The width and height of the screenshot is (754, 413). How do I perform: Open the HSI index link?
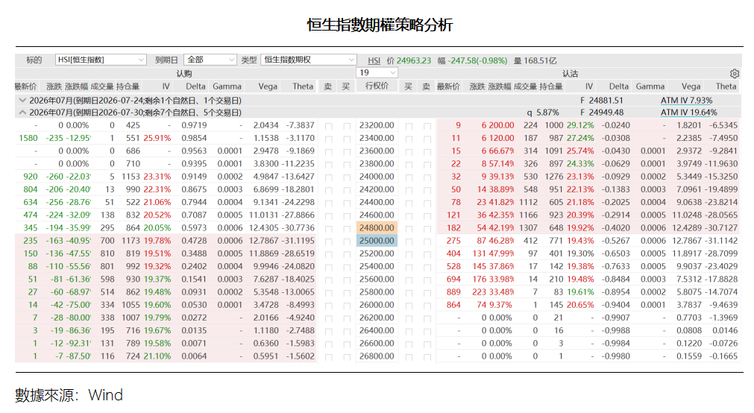(x=374, y=60)
